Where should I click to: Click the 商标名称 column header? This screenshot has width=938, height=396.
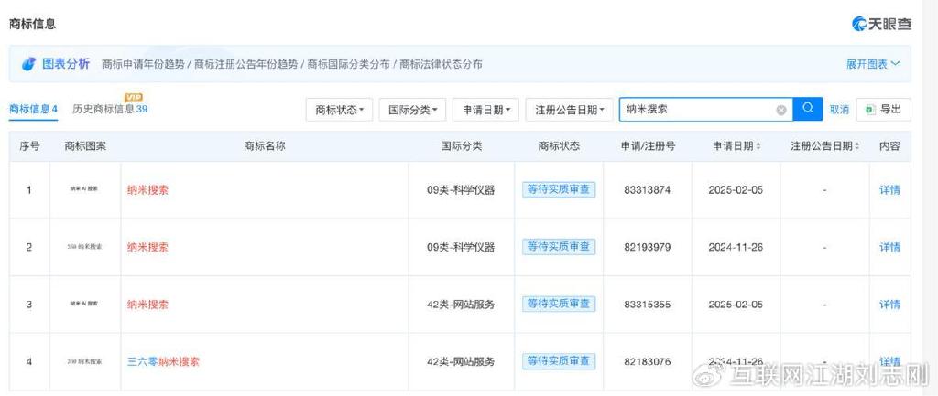click(265, 146)
